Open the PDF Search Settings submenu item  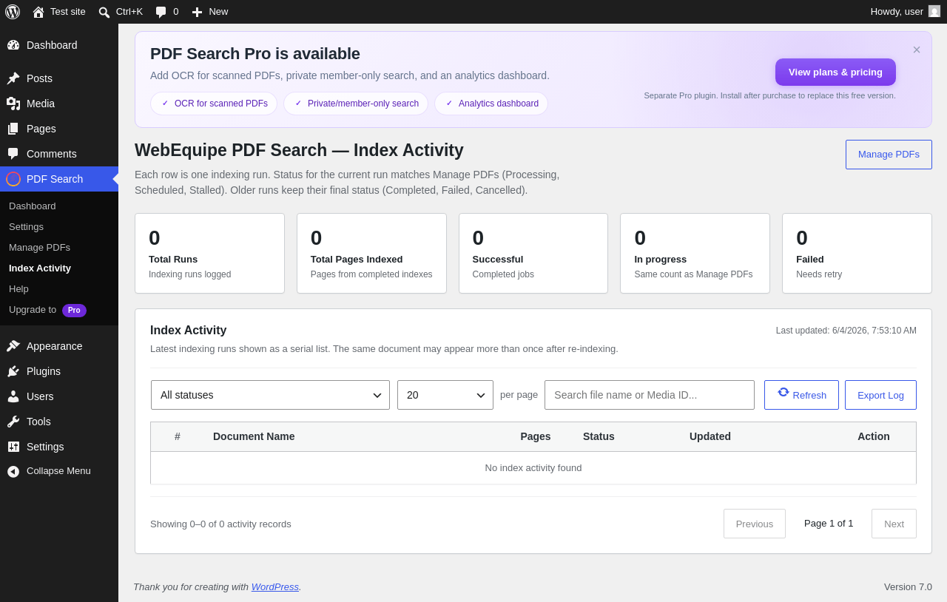(x=26, y=226)
